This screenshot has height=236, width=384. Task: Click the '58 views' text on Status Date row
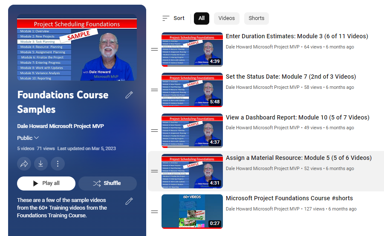click(x=313, y=87)
